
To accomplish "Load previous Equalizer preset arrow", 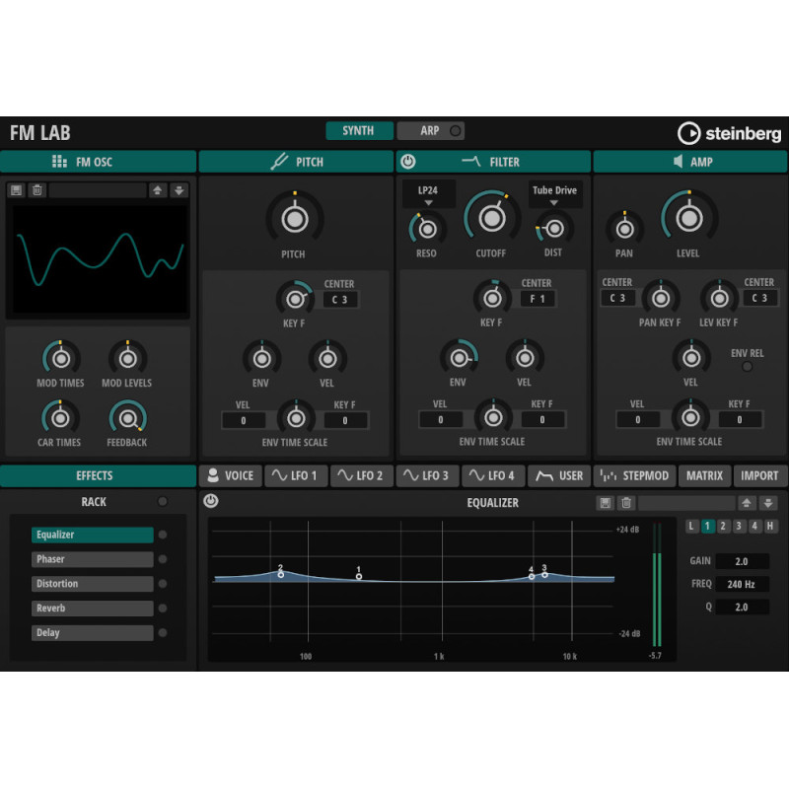I will (x=747, y=503).
